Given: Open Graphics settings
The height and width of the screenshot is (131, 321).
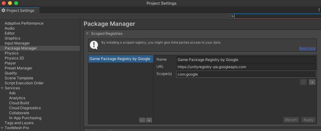Looking at the screenshot, I should point(12,38).
